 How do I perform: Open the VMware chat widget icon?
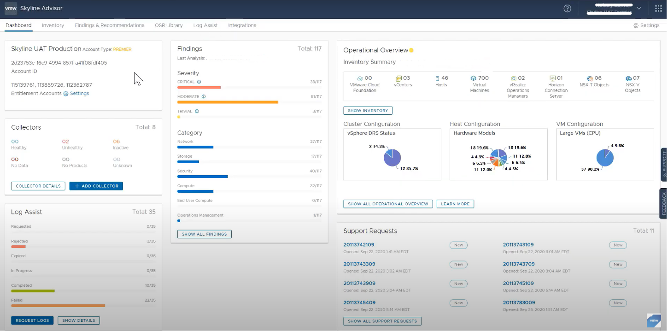[x=654, y=320]
